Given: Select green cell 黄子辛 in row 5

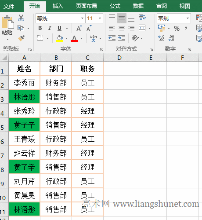Looking at the screenshot, I should (x=24, y=125).
